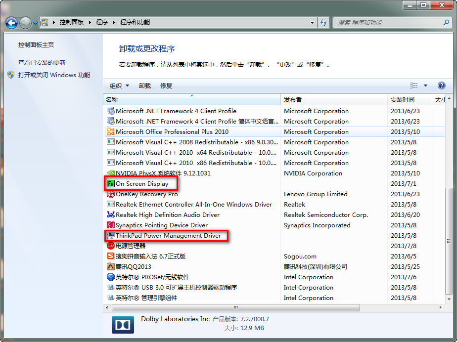Click the vertical scrollbar thumb

449,241
